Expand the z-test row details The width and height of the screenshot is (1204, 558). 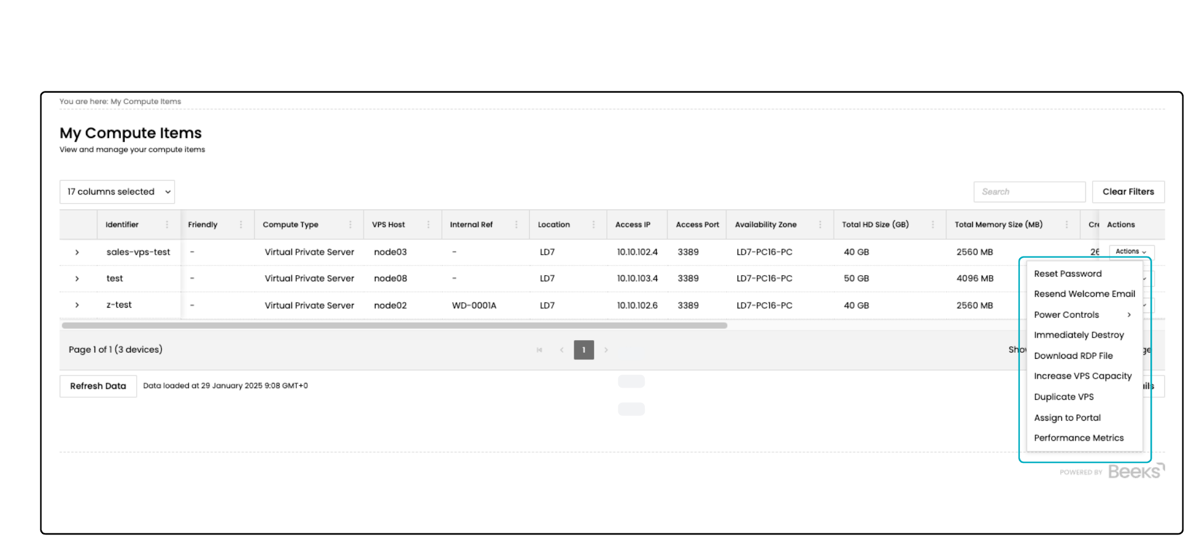[x=77, y=305]
